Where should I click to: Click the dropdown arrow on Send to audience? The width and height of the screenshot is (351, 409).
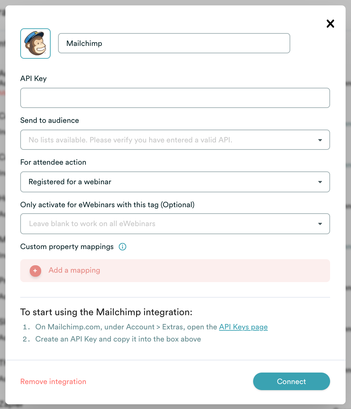[320, 140]
